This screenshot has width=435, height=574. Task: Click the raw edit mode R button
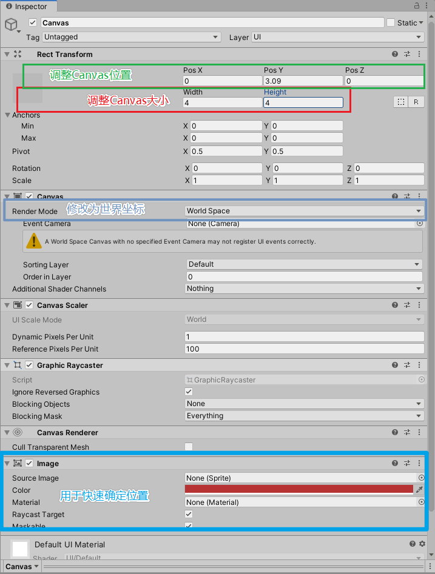point(416,102)
